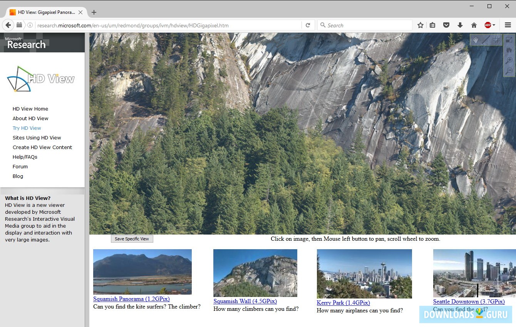Go to the Firefox home page
Screen dimensions: 516x327
(474, 25)
